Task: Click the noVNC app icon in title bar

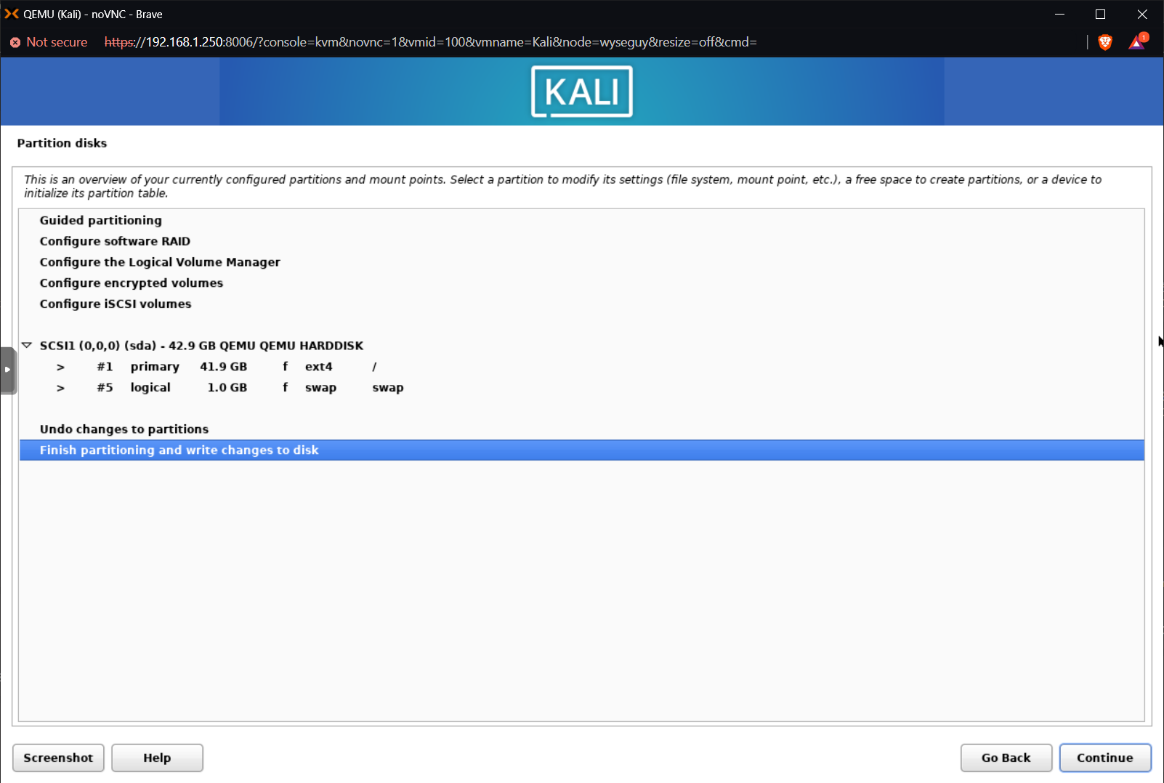Action: tap(12, 14)
